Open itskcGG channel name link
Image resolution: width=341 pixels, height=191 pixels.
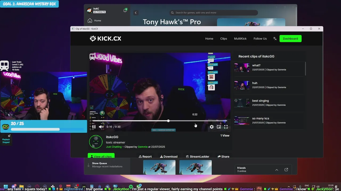(x=112, y=137)
